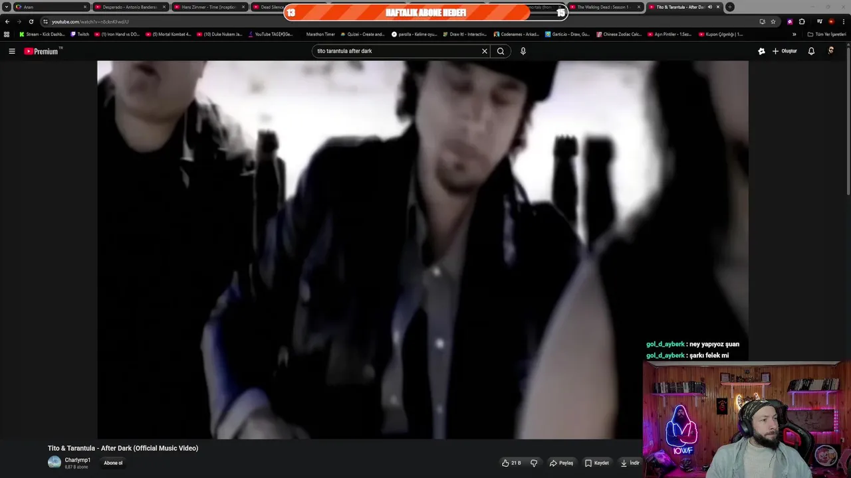
Task: Switch to Desperado - Antonio Banderas tab
Action: [x=130, y=7]
